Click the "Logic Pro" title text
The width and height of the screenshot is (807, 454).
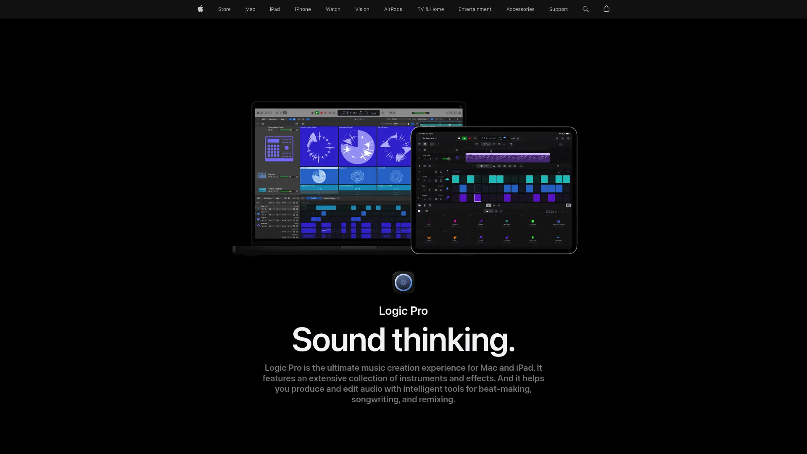[403, 311]
